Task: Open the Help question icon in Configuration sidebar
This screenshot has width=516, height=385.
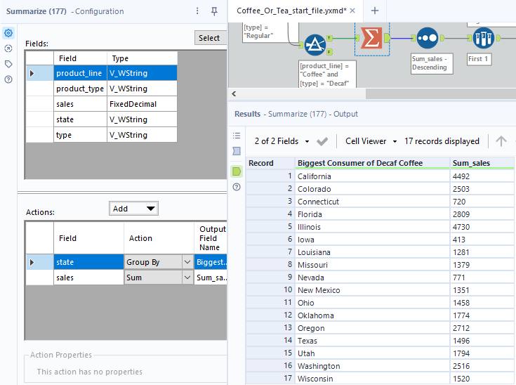Action: [8, 79]
